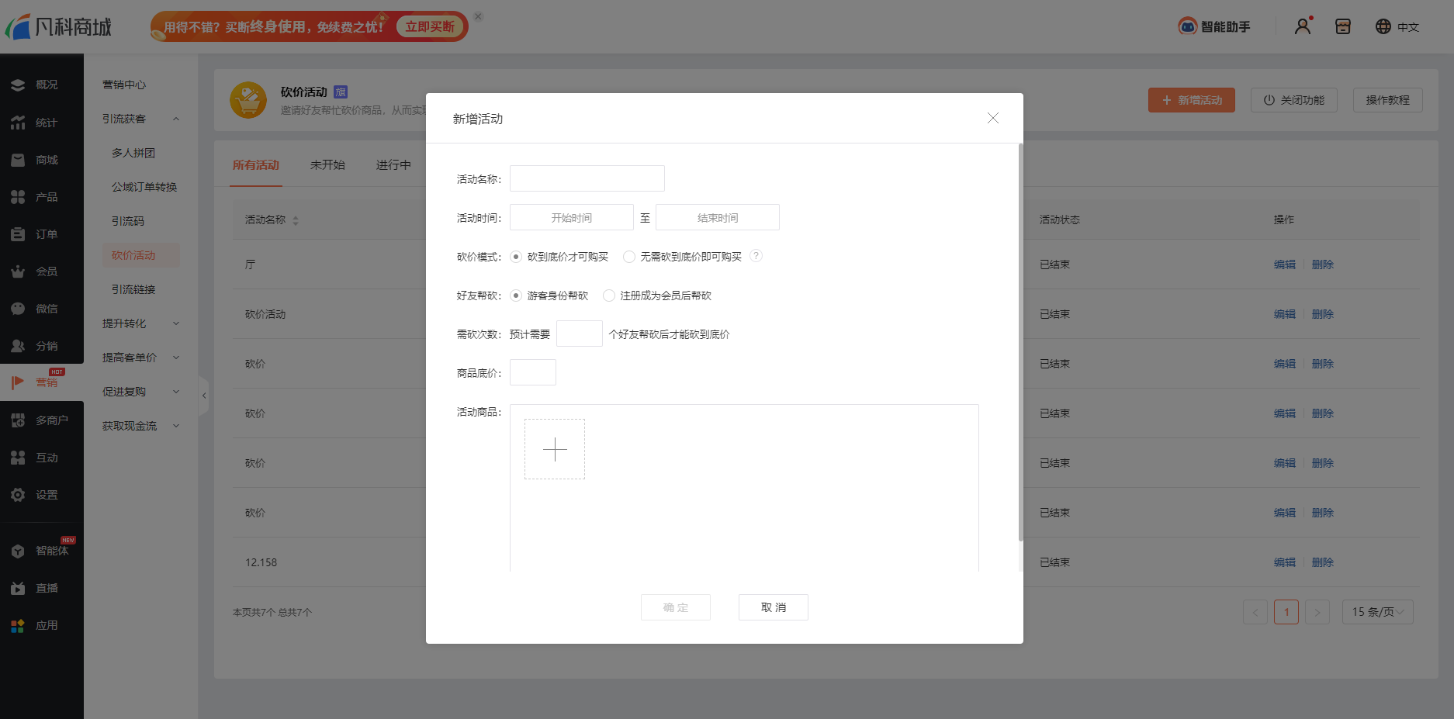The height and width of the screenshot is (719, 1454).
Task: Open the 15 条/页 page size dropdown
Action: [1377, 612]
